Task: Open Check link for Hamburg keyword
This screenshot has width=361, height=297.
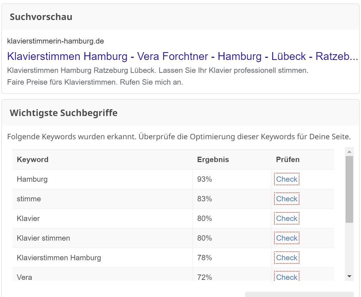Action: pyautogui.click(x=287, y=179)
